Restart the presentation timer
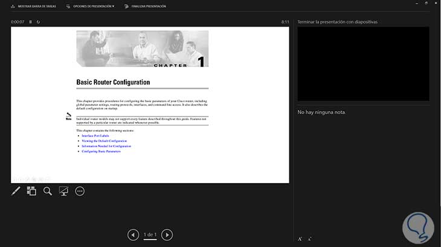The width and height of the screenshot is (441, 247). [x=38, y=22]
